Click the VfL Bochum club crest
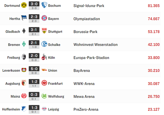 point(44,5)
